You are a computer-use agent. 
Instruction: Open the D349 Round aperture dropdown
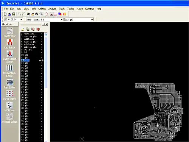tap(62, 20)
